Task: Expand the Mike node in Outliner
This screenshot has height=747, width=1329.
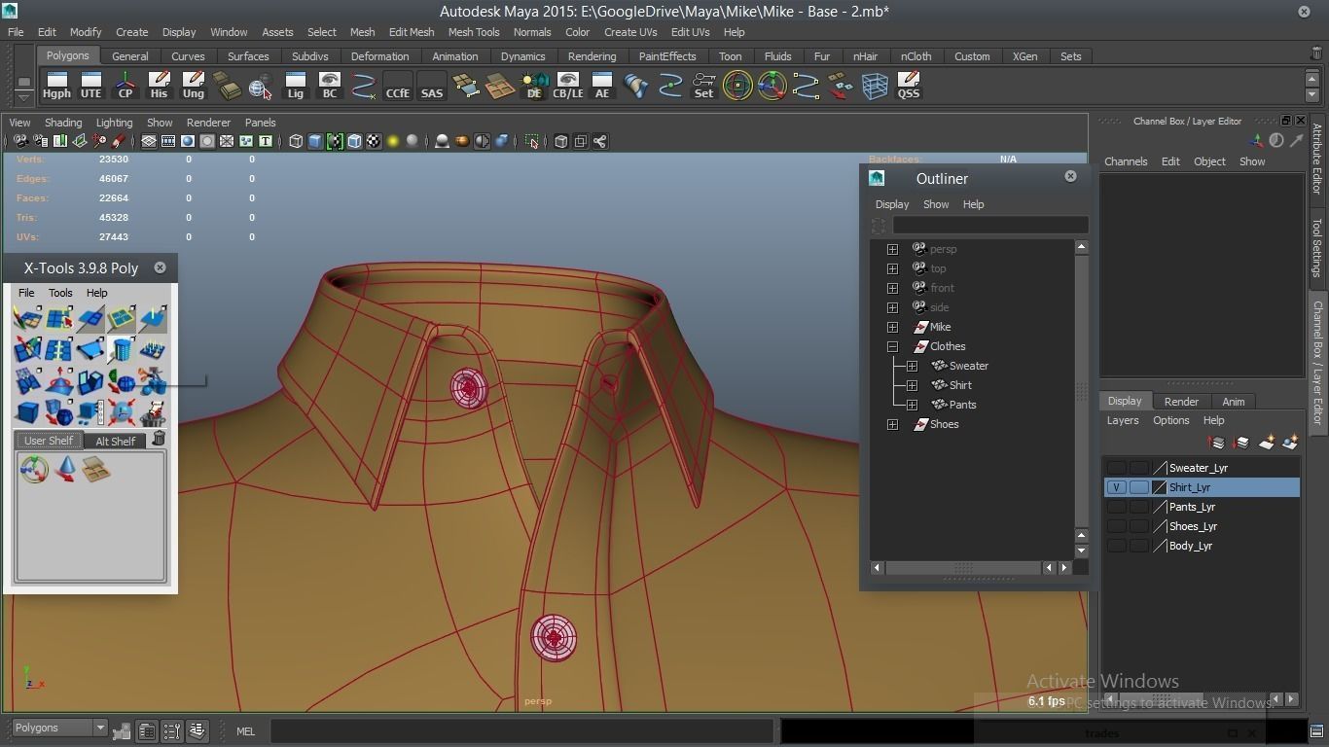Action: (892, 327)
